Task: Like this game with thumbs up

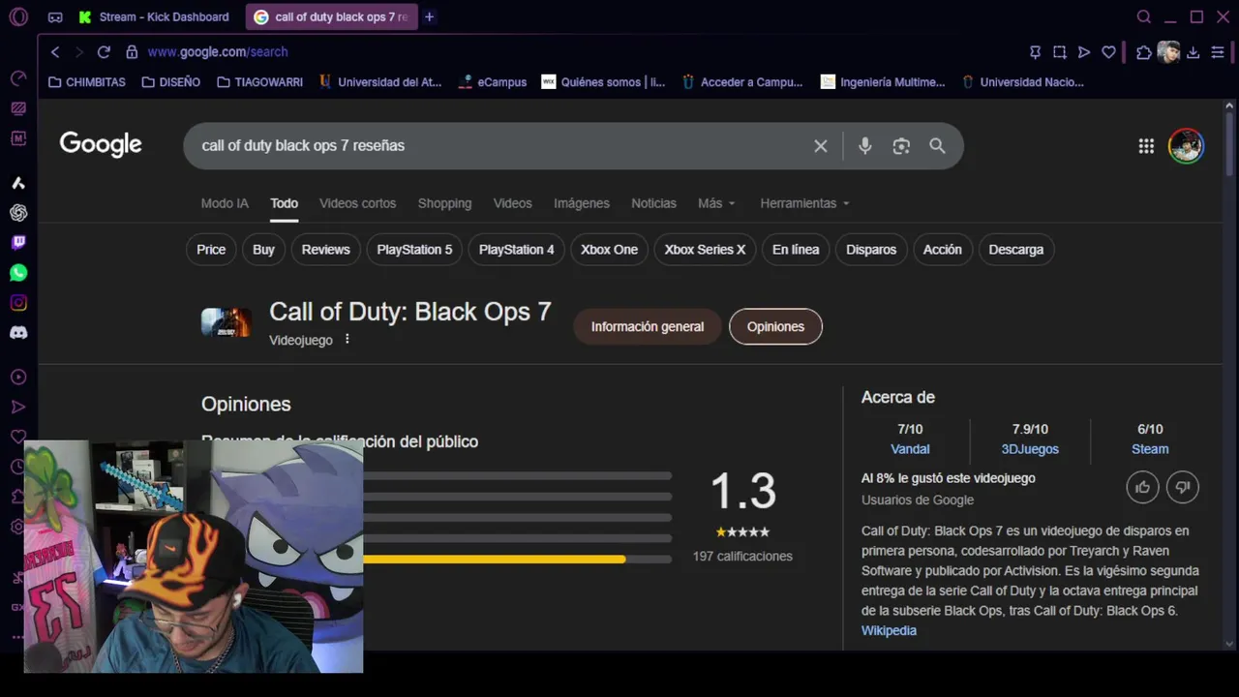Action: tap(1143, 487)
